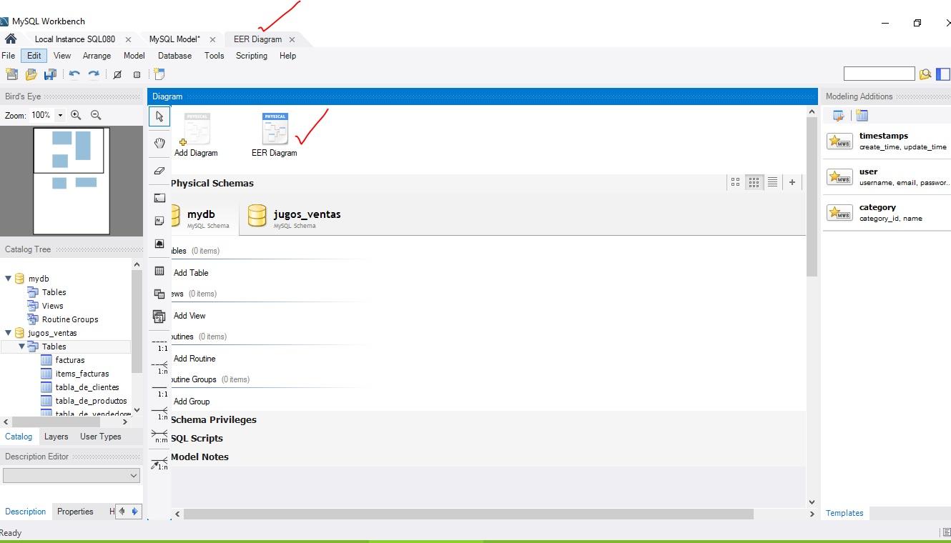Select the 1:n existing columns relationship tool
The height and width of the screenshot is (543, 951).
point(160,463)
